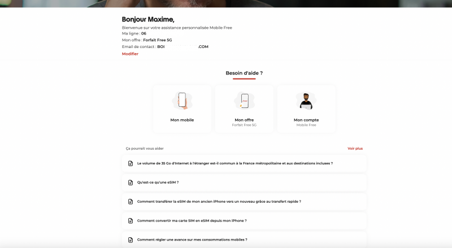The height and width of the screenshot is (248, 452).
Task: Click the Forfait Free 5G offer value
Action: click(158, 40)
